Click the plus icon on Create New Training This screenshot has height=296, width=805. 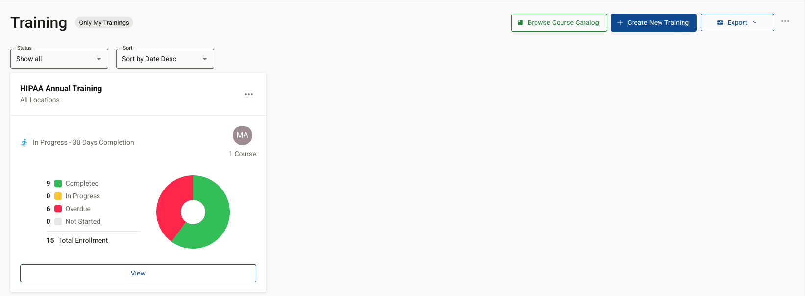coord(620,22)
